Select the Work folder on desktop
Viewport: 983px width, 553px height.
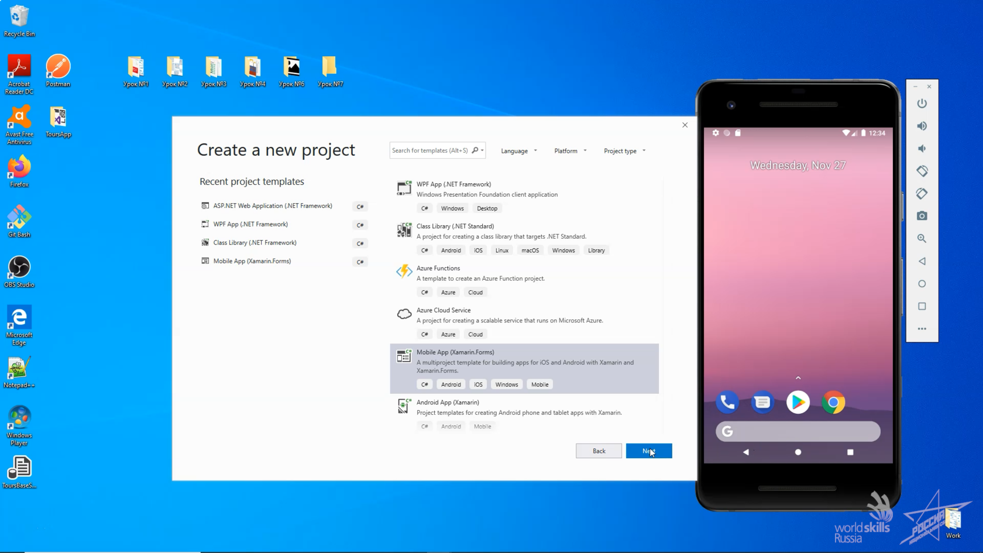click(x=953, y=523)
